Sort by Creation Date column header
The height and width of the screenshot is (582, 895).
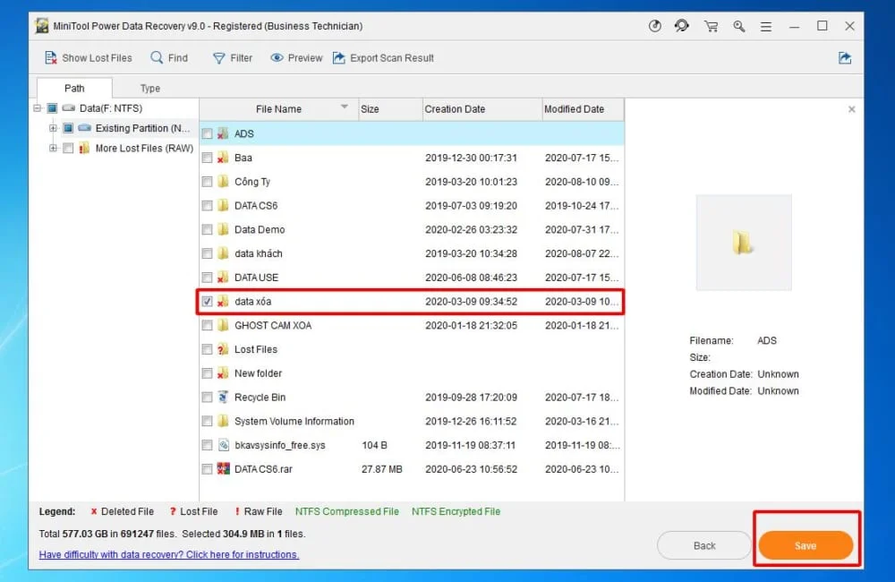[482, 109]
